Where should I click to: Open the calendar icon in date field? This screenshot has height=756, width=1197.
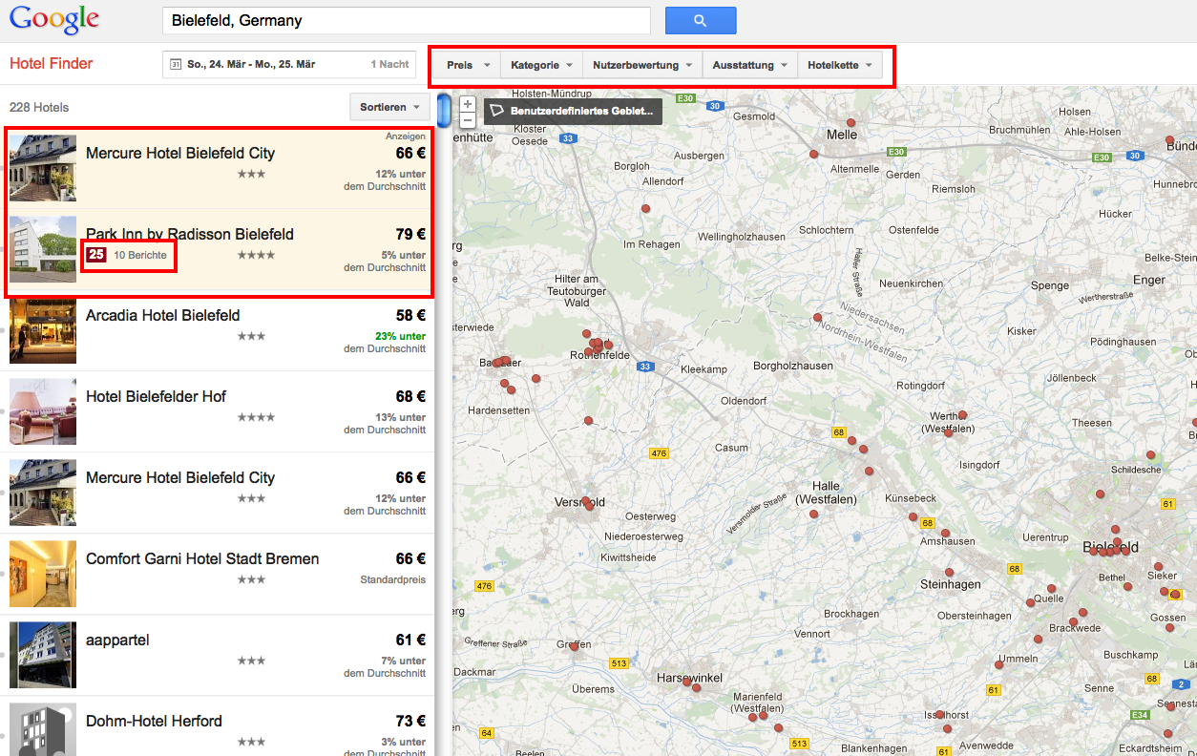175,64
